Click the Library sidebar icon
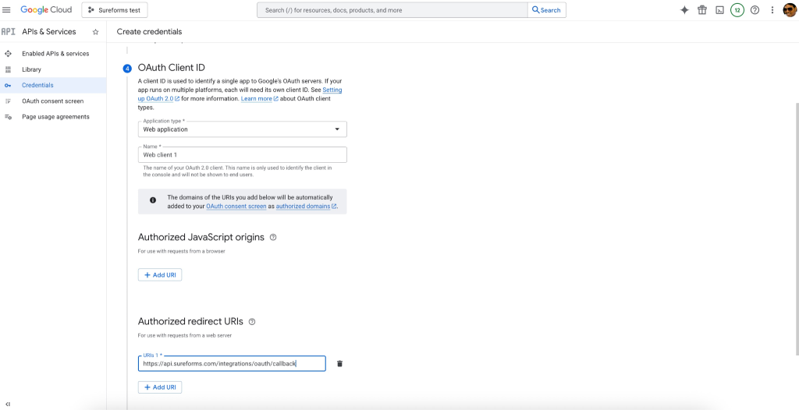Viewport: 799px width, 410px height. point(8,69)
